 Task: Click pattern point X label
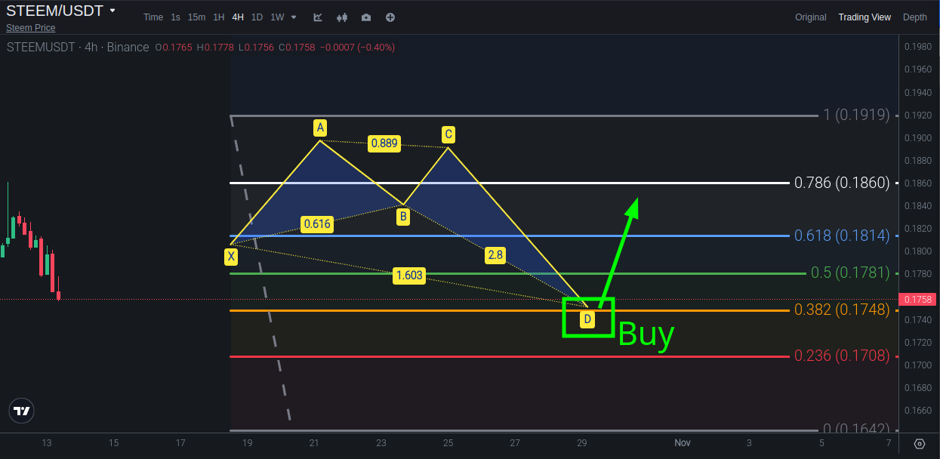coord(231,257)
